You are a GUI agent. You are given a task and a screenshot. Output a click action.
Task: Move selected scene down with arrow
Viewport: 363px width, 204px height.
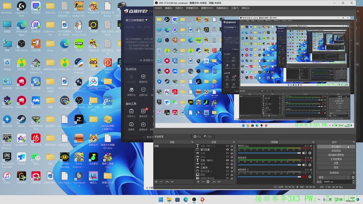click(172, 182)
